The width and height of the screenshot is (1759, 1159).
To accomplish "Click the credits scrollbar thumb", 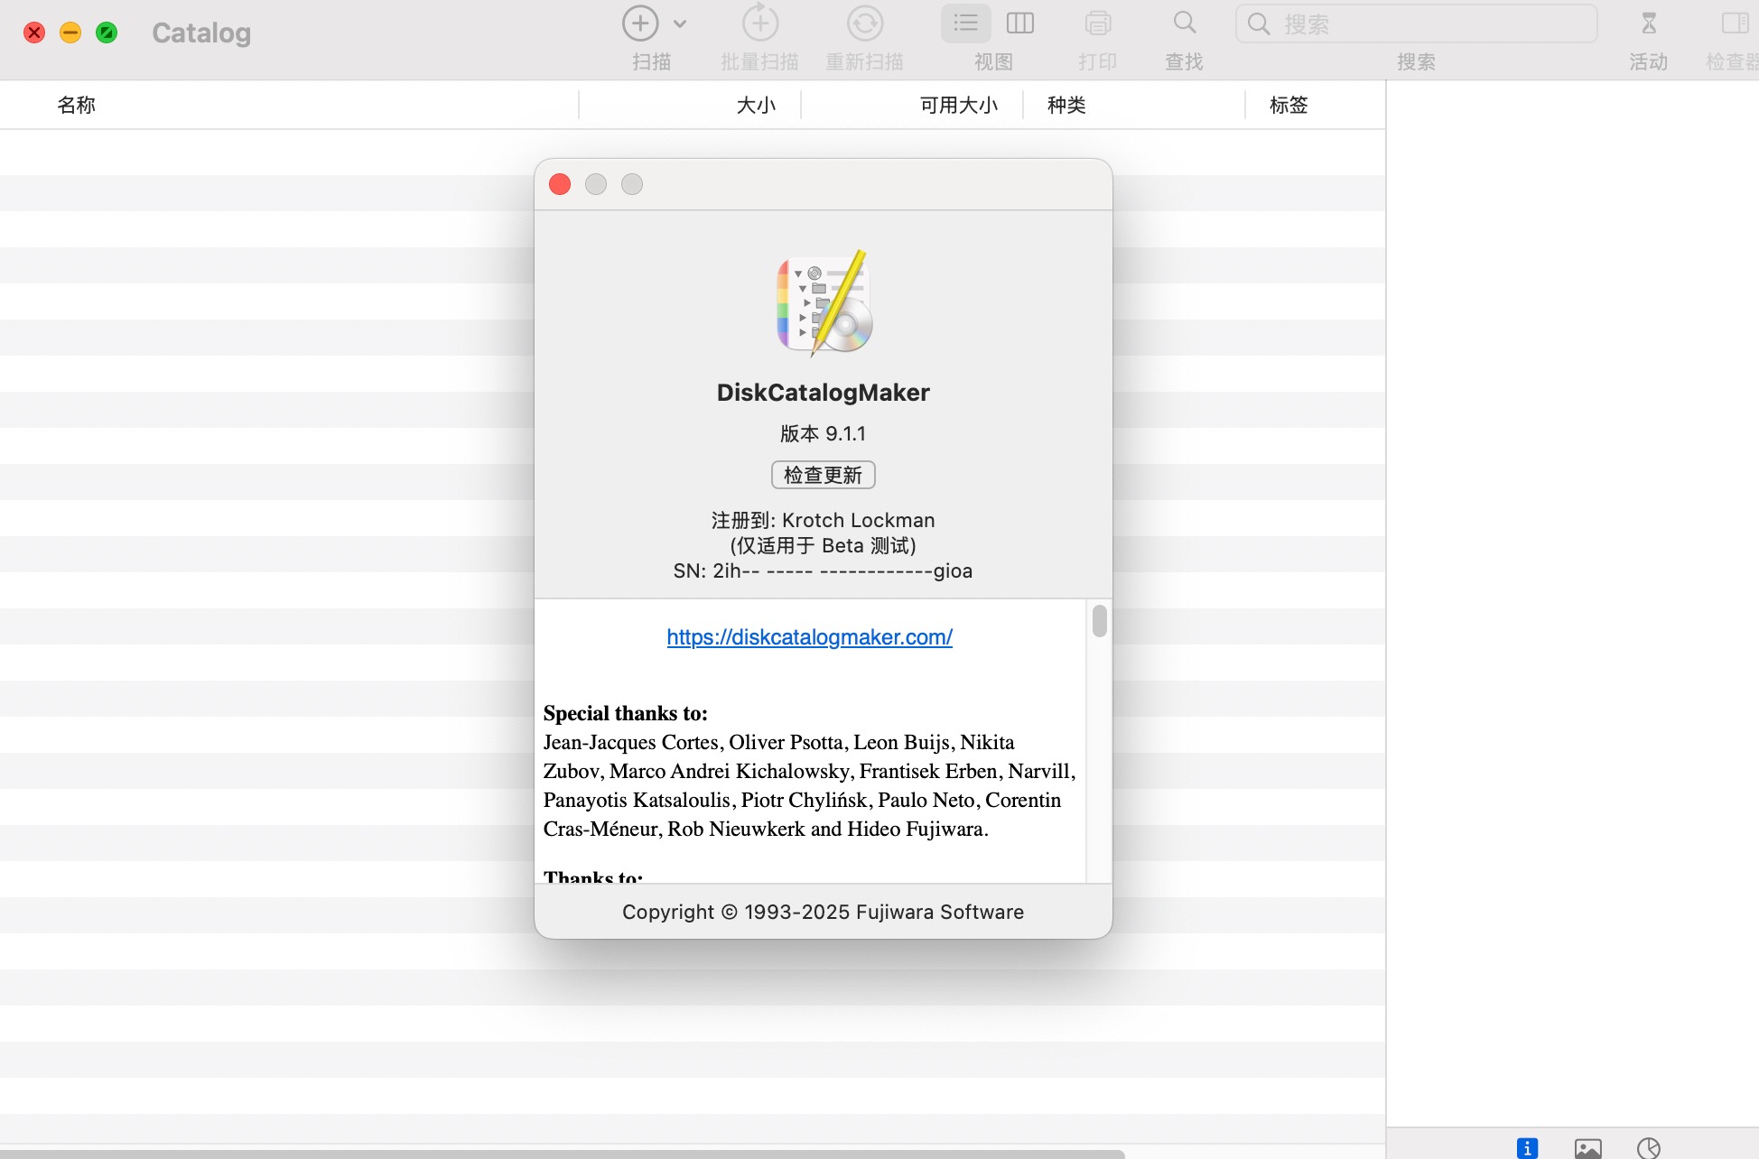I will coord(1099,621).
